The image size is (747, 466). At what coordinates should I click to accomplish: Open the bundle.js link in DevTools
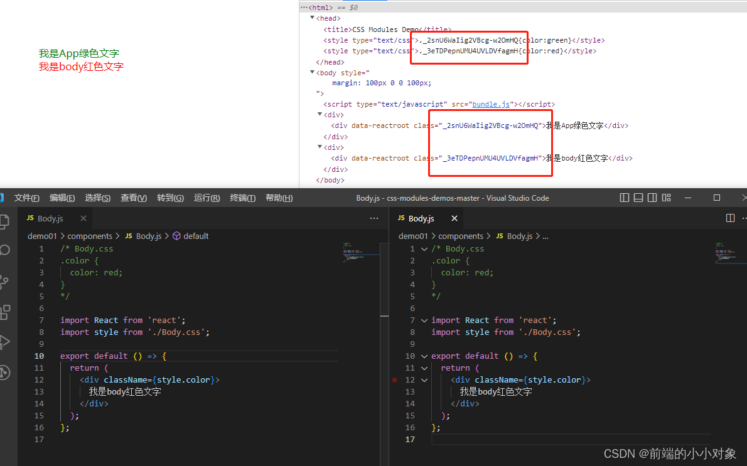tap(491, 104)
